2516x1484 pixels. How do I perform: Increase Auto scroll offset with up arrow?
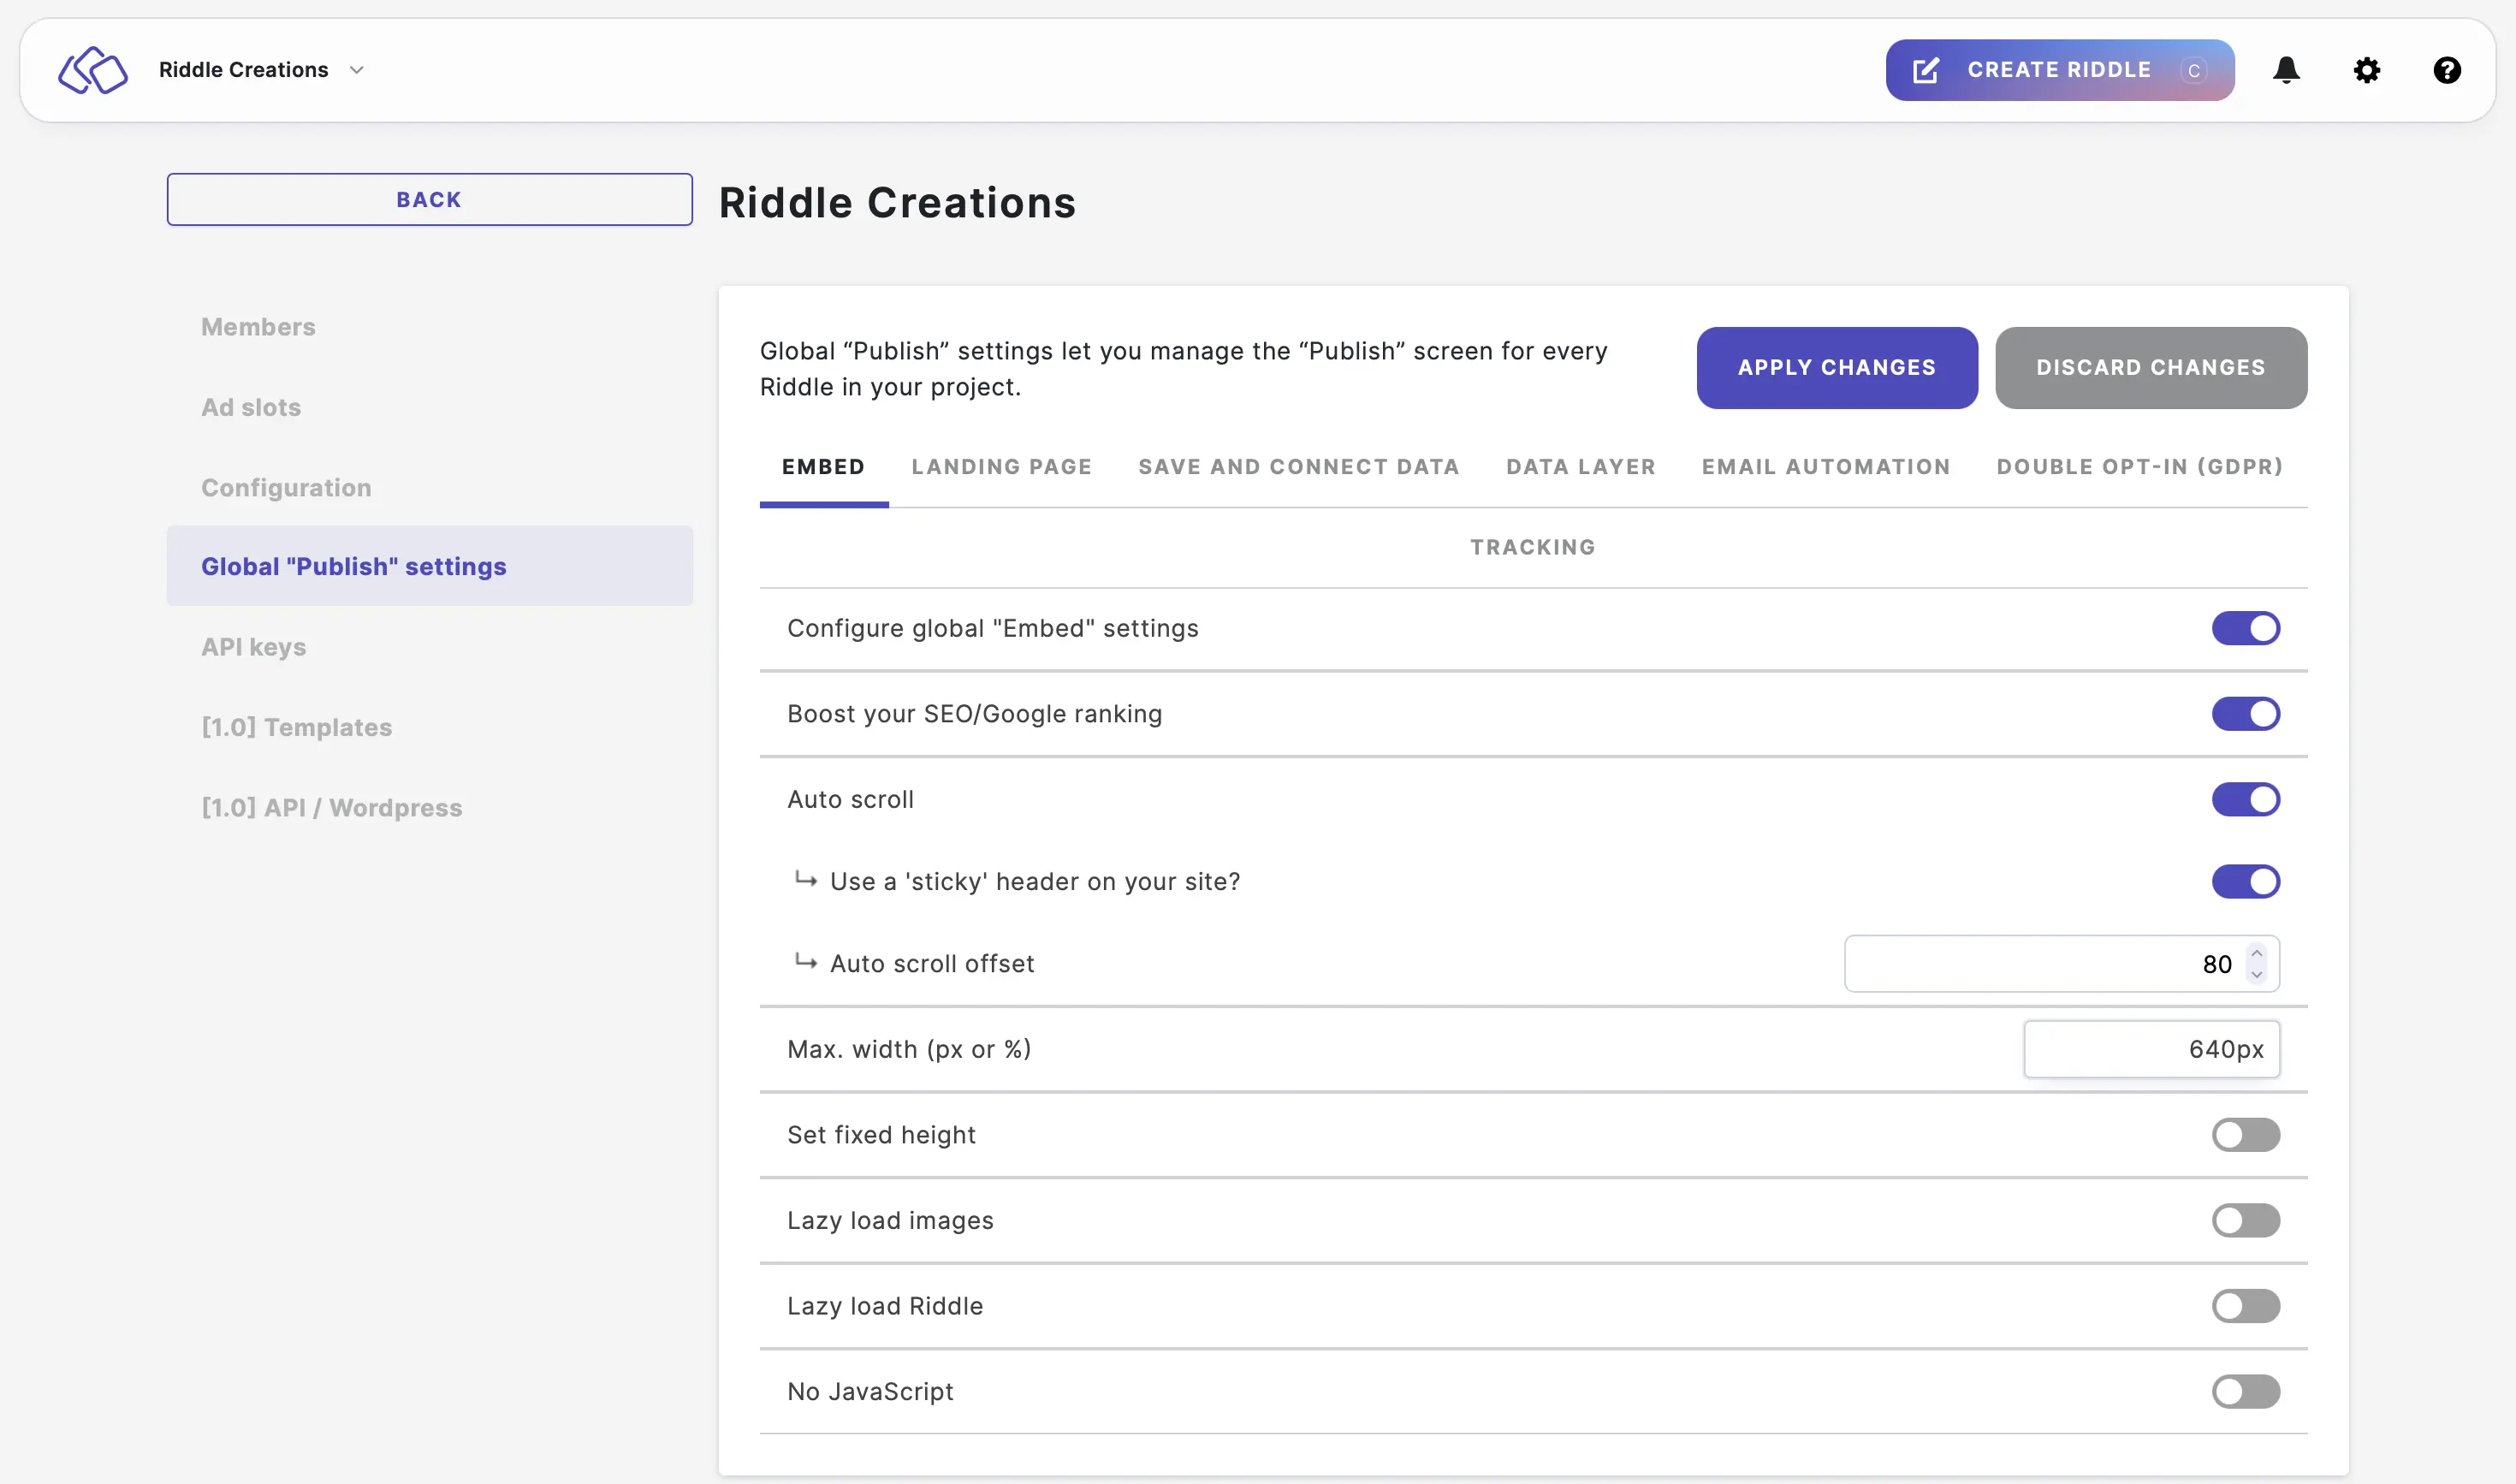tap(2256, 953)
